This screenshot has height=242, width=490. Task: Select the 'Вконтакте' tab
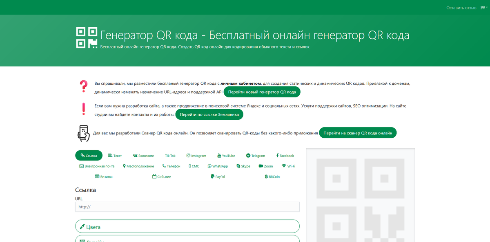[143, 156]
